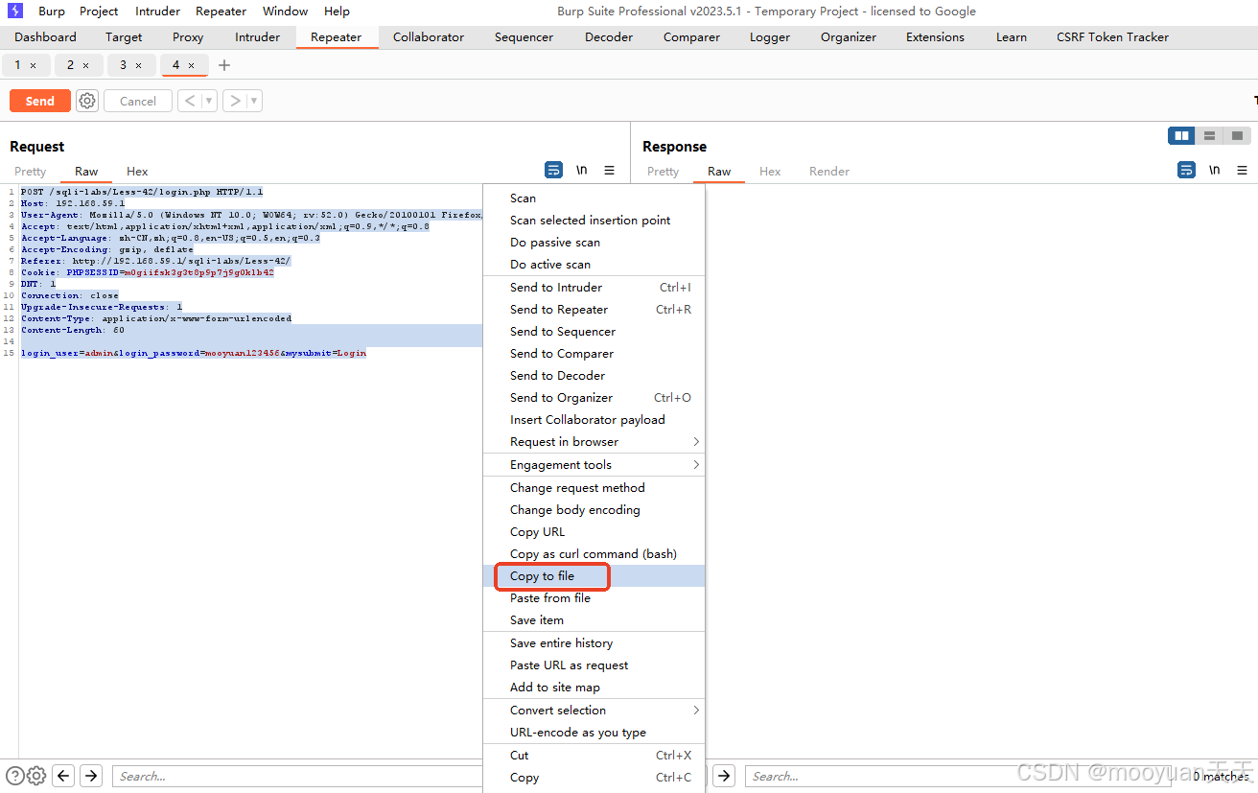
Task: Choose Paste from file in context menu
Action: pos(594,598)
